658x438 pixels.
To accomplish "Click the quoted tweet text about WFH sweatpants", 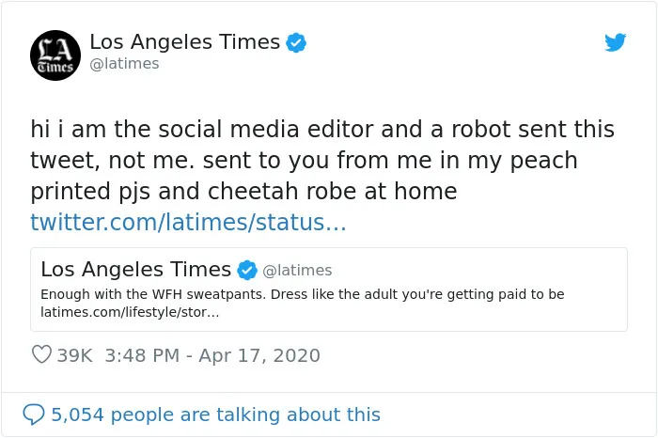I will [x=302, y=294].
